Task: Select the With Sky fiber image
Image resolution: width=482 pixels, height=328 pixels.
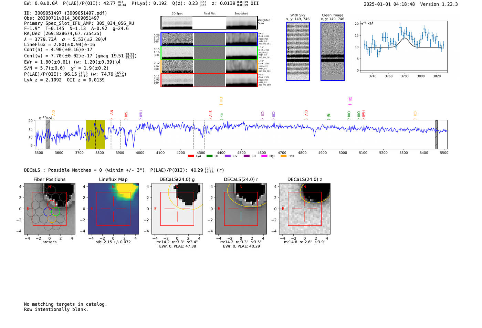Action: [298, 51]
